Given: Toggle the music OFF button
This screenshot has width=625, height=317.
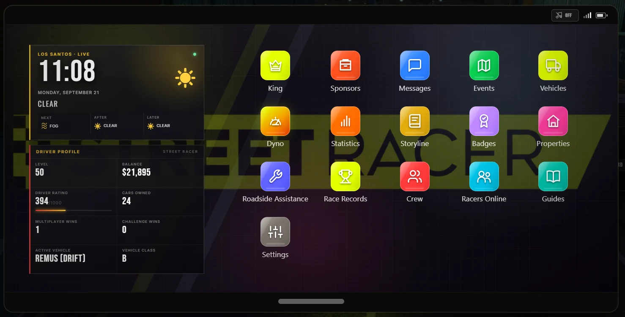Looking at the screenshot, I should (x=565, y=15).
